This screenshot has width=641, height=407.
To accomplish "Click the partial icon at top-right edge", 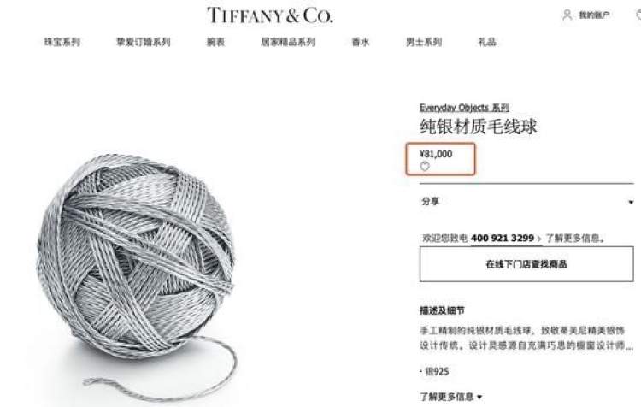I will (638, 15).
